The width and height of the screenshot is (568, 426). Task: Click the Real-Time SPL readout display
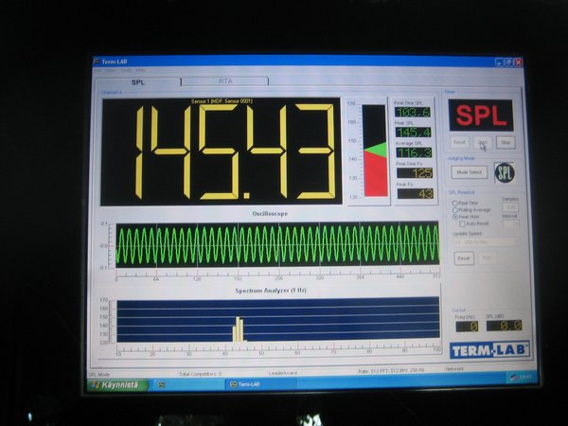(413, 112)
